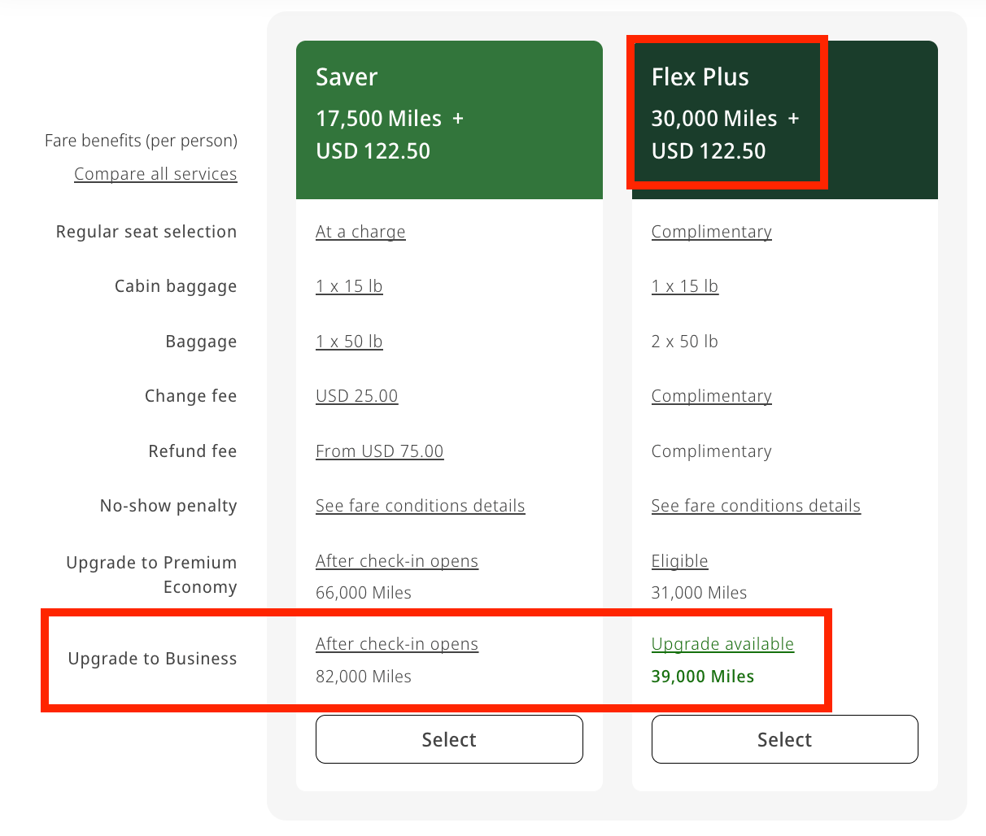Click the 'Refund fee' row label
Viewport: 986px width, 836px height.
(193, 451)
